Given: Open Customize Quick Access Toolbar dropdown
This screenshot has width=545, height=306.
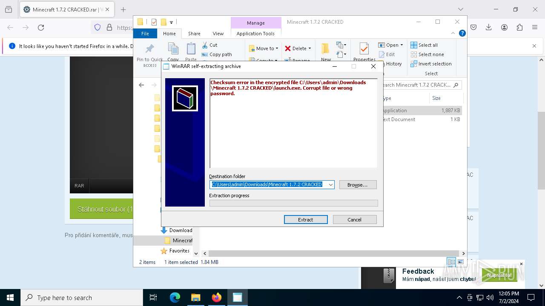Looking at the screenshot, I should coord(171,22).
